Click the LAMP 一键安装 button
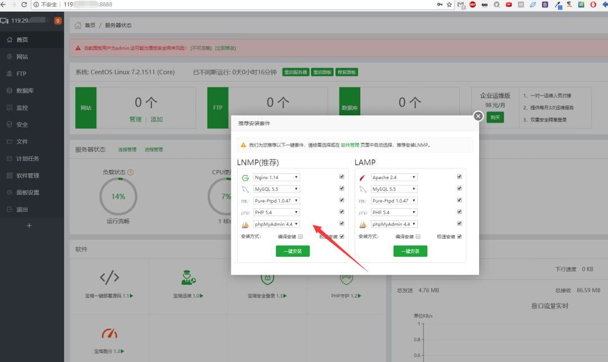The image size is (608, 362). (x=410, y=251)
